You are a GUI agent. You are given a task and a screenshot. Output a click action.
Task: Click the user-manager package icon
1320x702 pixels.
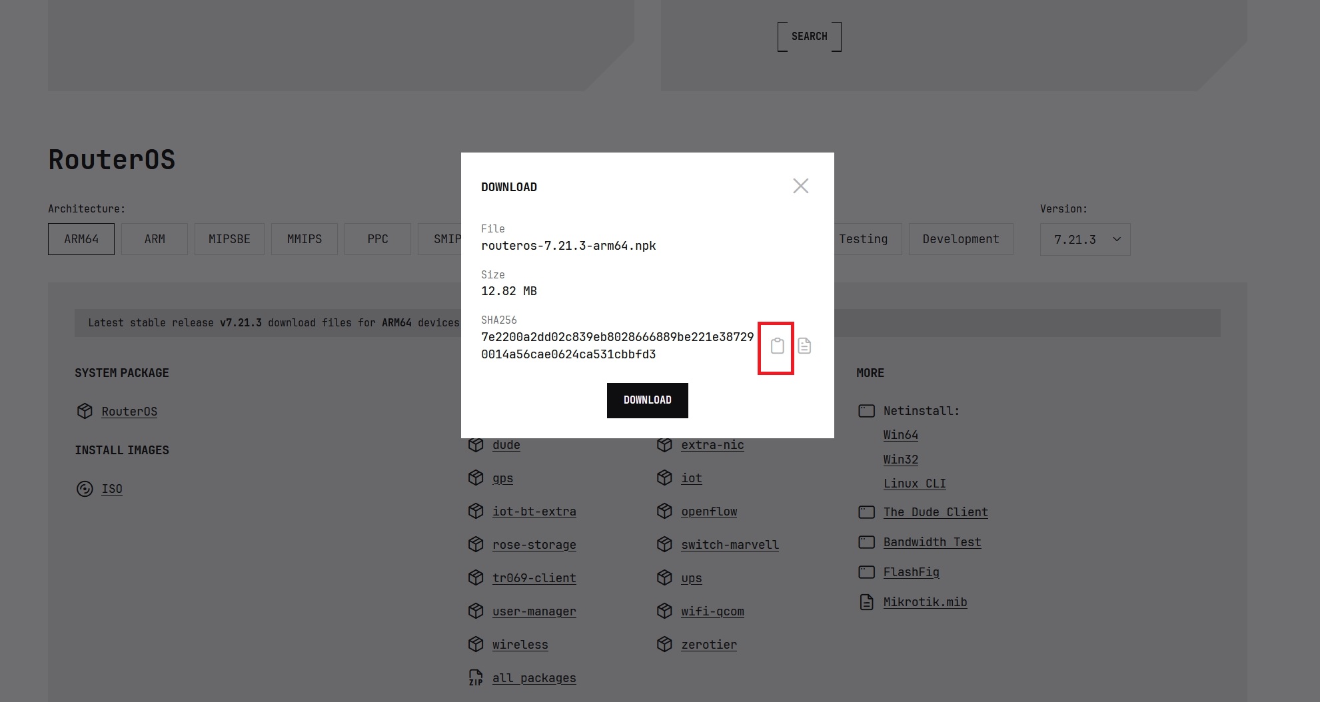point(476,611)
